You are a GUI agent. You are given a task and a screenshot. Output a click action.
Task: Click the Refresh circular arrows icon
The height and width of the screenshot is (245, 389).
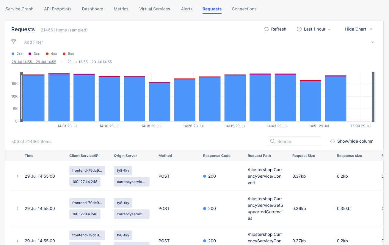coord(266,29)
